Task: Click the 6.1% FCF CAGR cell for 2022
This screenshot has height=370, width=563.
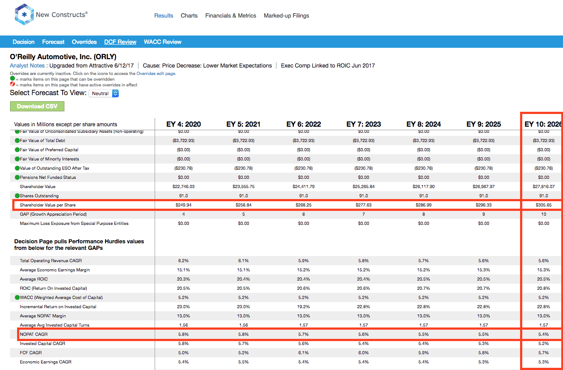Action: pos(304,353)
